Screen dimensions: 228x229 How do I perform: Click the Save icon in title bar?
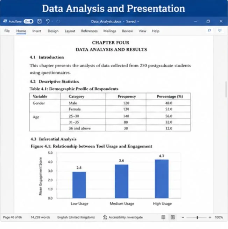[x=40, y=21]
